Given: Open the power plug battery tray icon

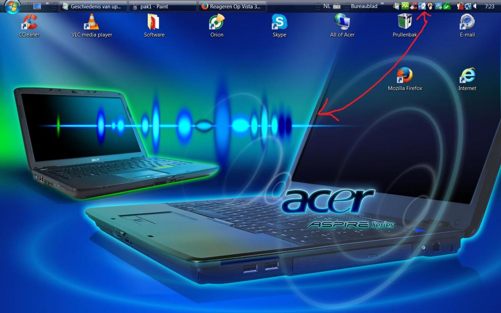Looking at the screenshot, I should (x=461, y=6).
